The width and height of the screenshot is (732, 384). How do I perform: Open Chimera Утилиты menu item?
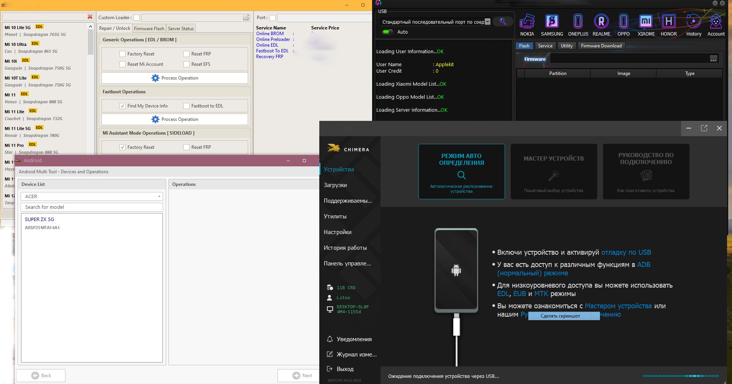coord(335,216)
